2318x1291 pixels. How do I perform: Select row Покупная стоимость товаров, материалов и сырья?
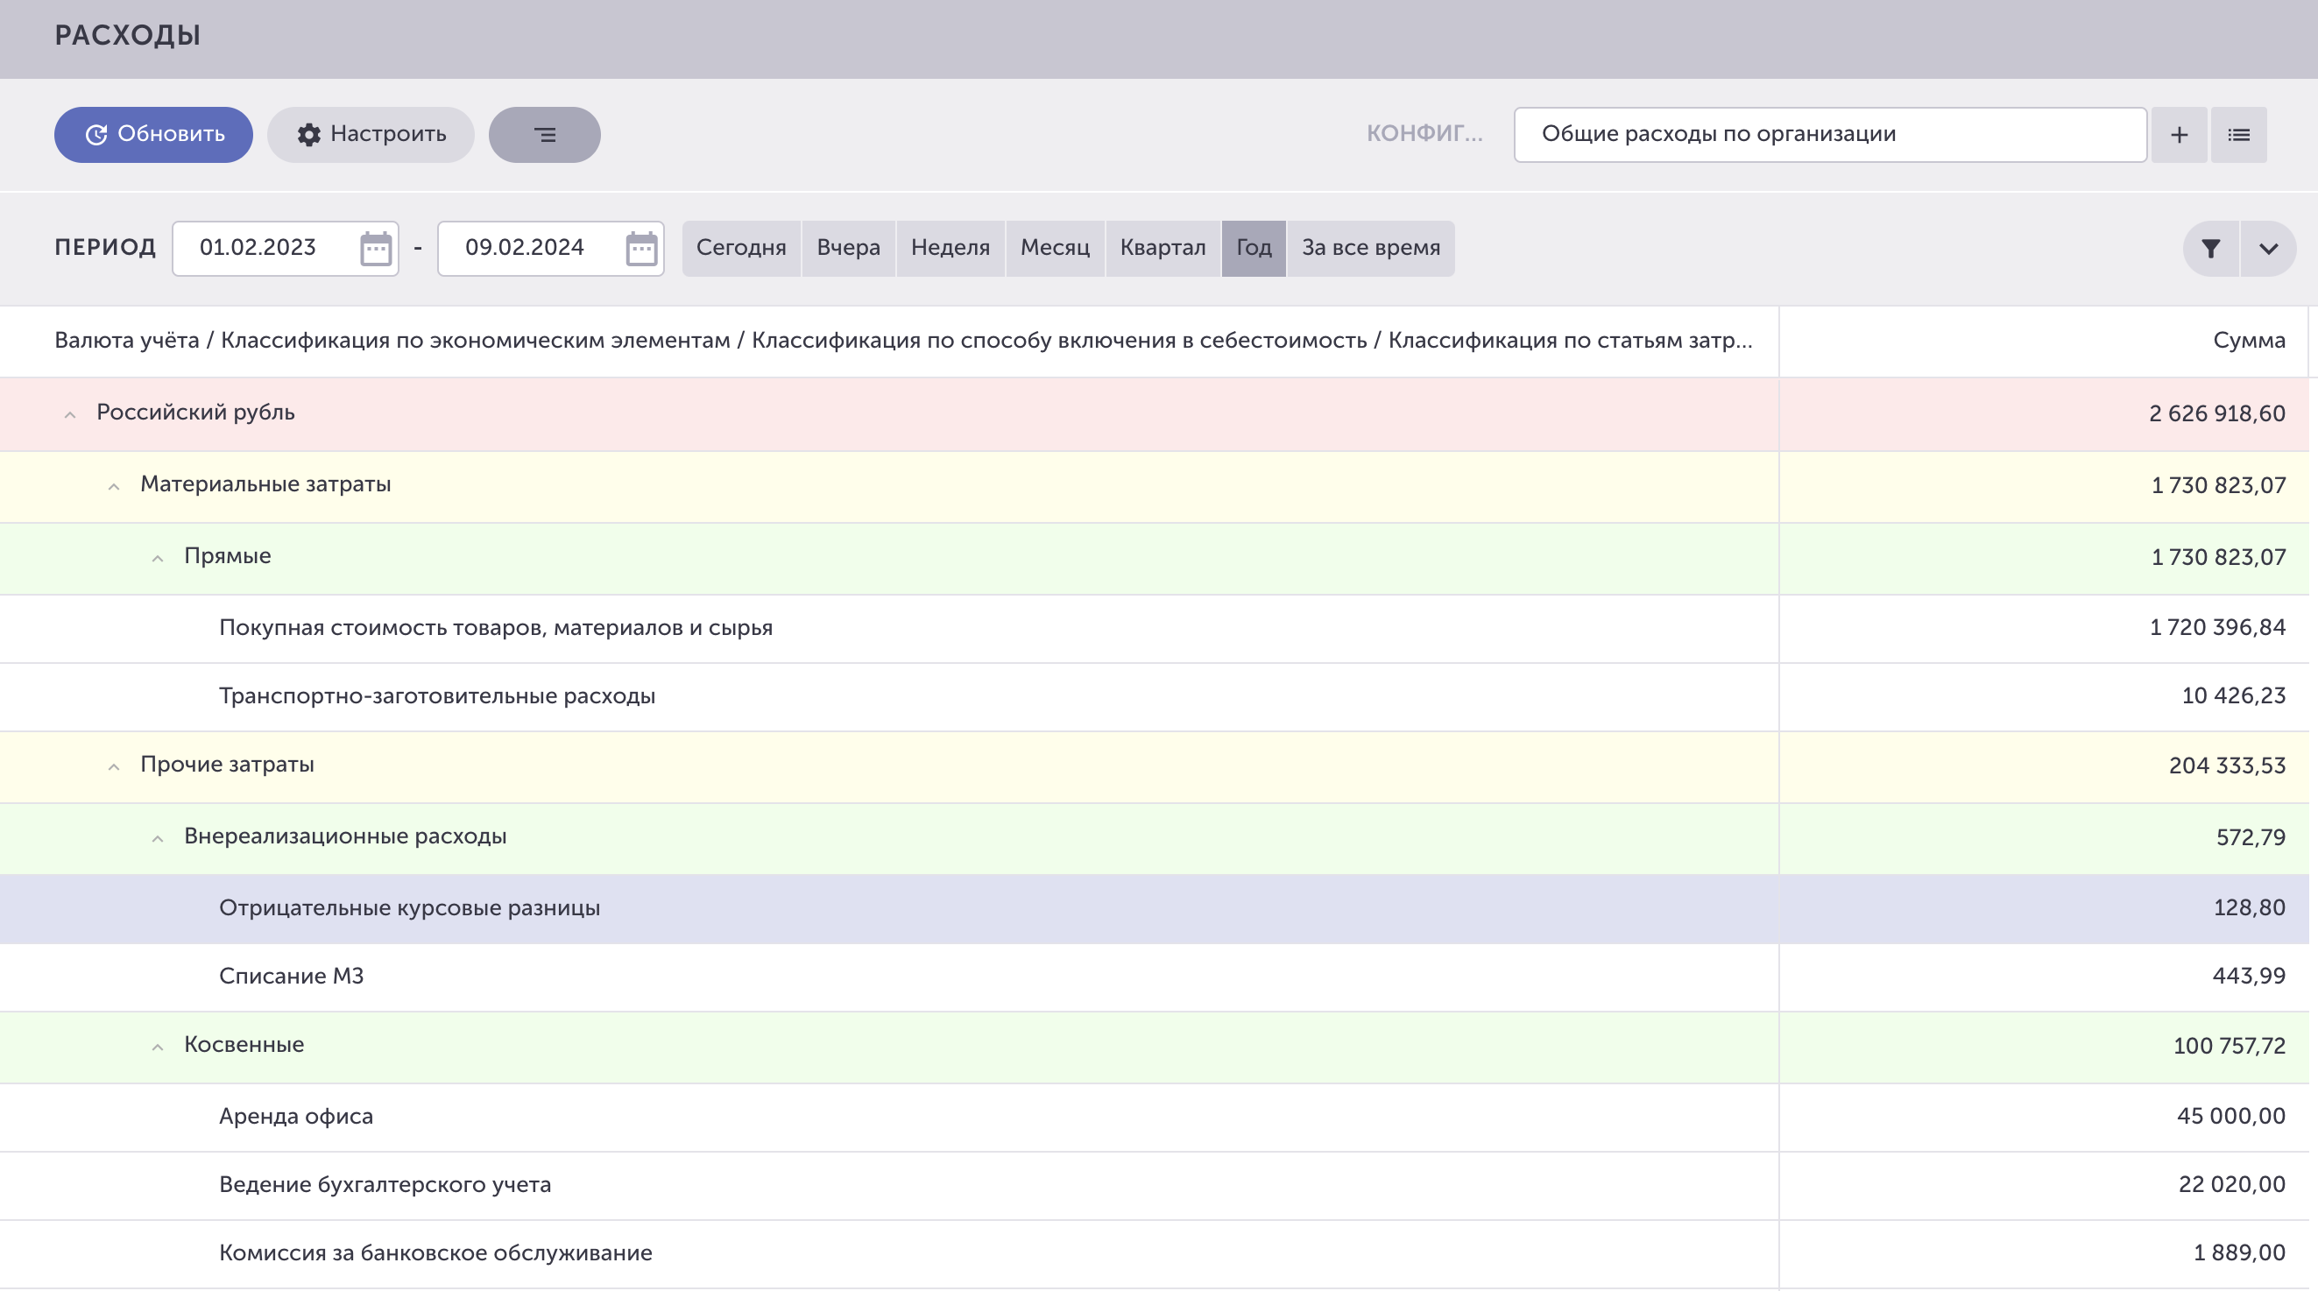1155,629
